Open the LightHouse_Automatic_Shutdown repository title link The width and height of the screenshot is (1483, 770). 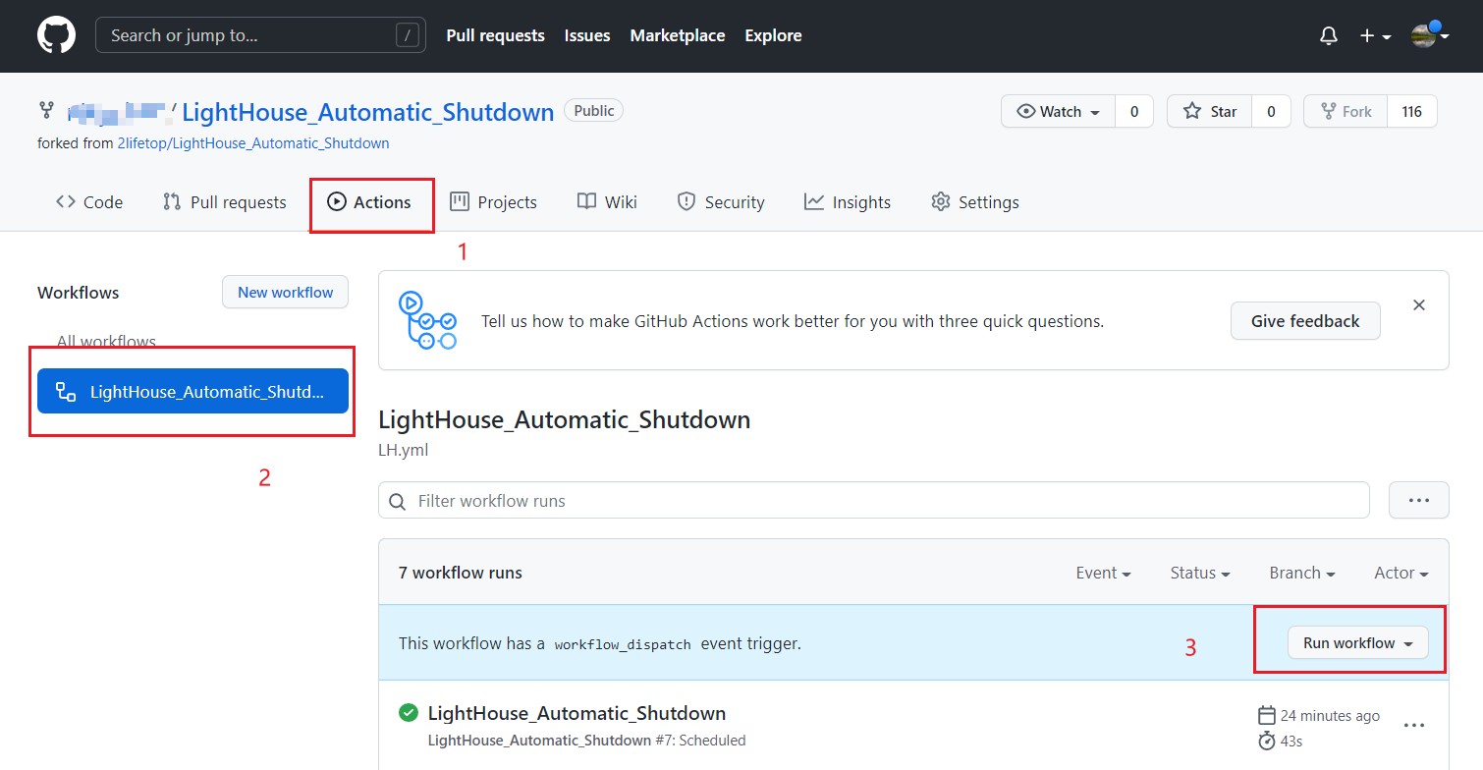point(368,112)
